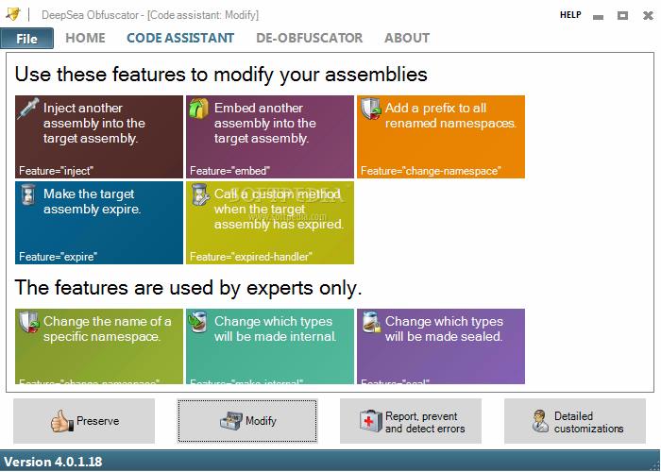Click the thumbs-up icon on Preserve button

click(x=62, y=421)
